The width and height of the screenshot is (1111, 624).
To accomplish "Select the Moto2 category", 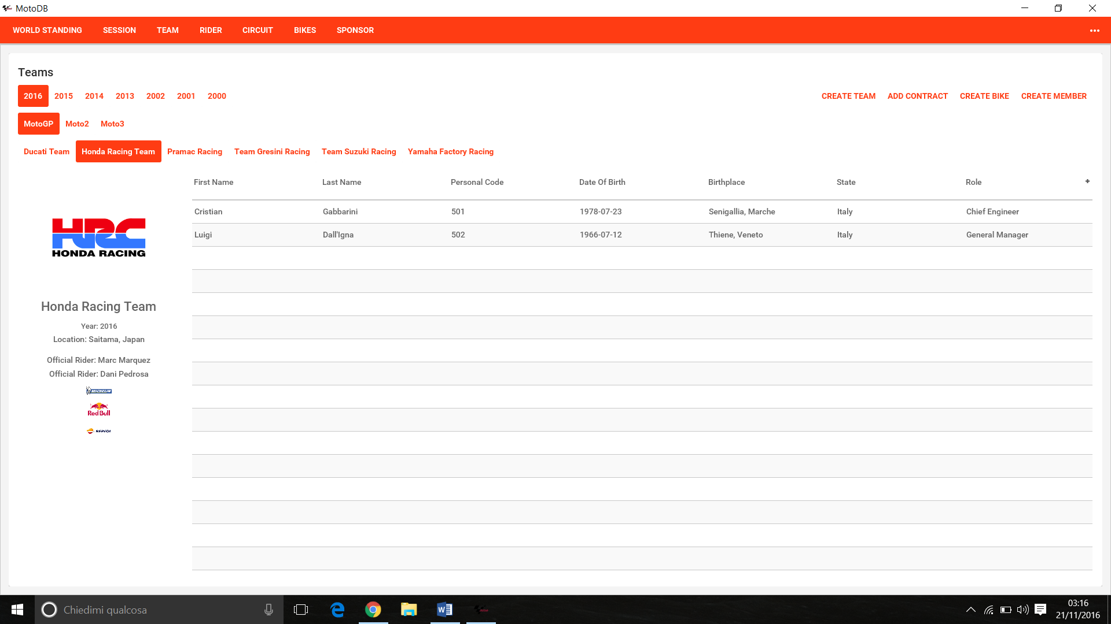I will coord(77,124).
